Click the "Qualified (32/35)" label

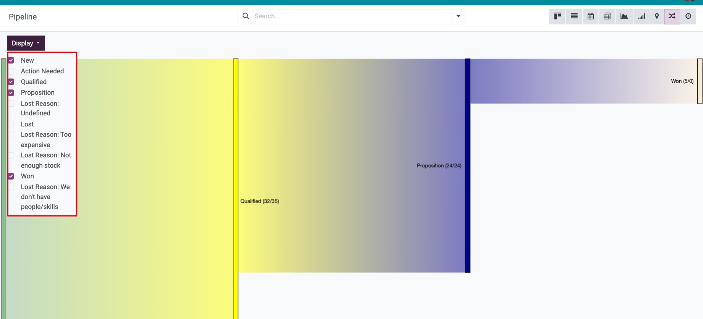click(260, 201)
